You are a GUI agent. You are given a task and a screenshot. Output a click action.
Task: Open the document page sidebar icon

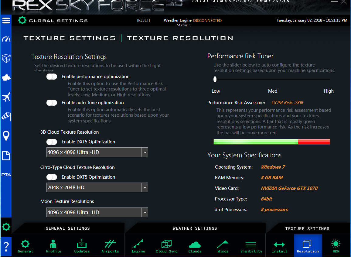(6, 156)
